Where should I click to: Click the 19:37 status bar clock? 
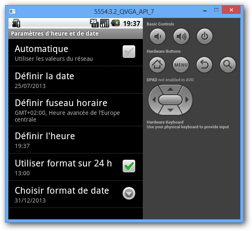point(131,23)
